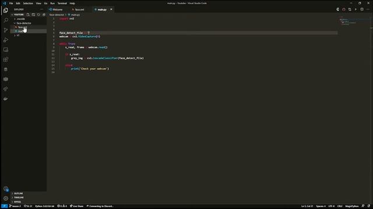Viewport: 373px width, 209px height.
Task: Change language mode MagicPython
Action: (x=352, y=206)
